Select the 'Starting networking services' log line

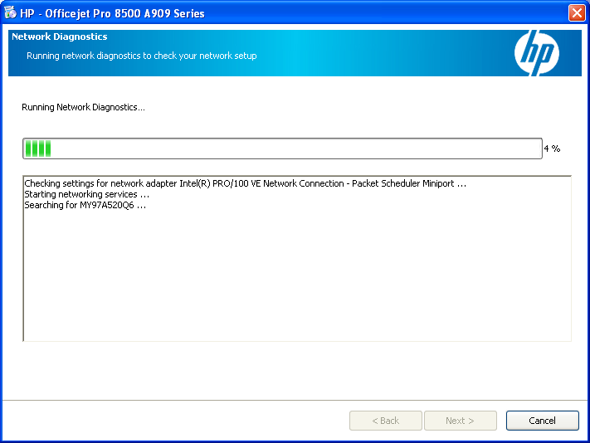[x=87, y=194]
